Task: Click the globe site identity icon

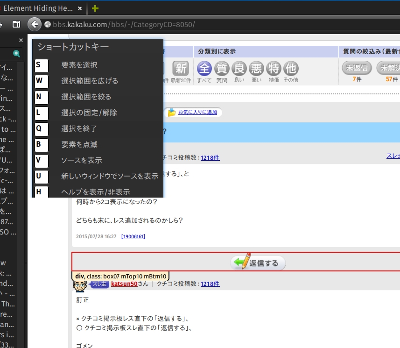Action: click(x=48, y=24)
